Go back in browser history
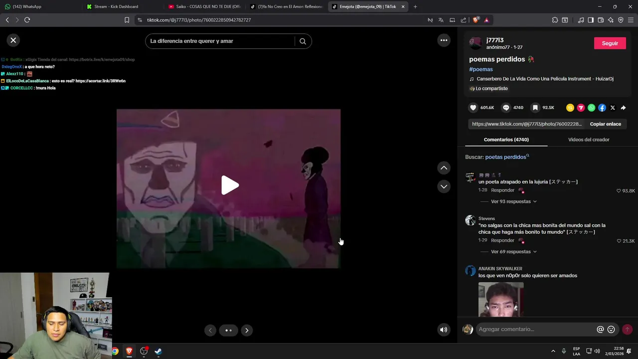This screenshot has width=638, height=359. [7, 20]
